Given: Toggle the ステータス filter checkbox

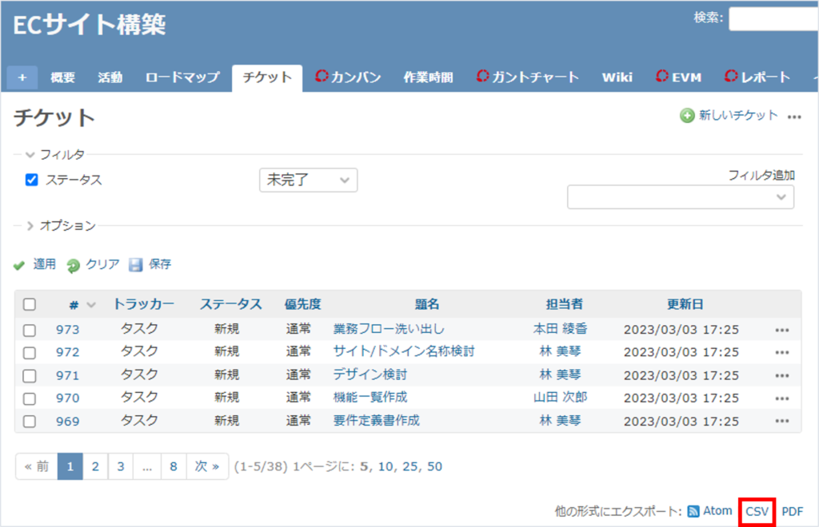Looking at the screenshot, I should 31,180.
